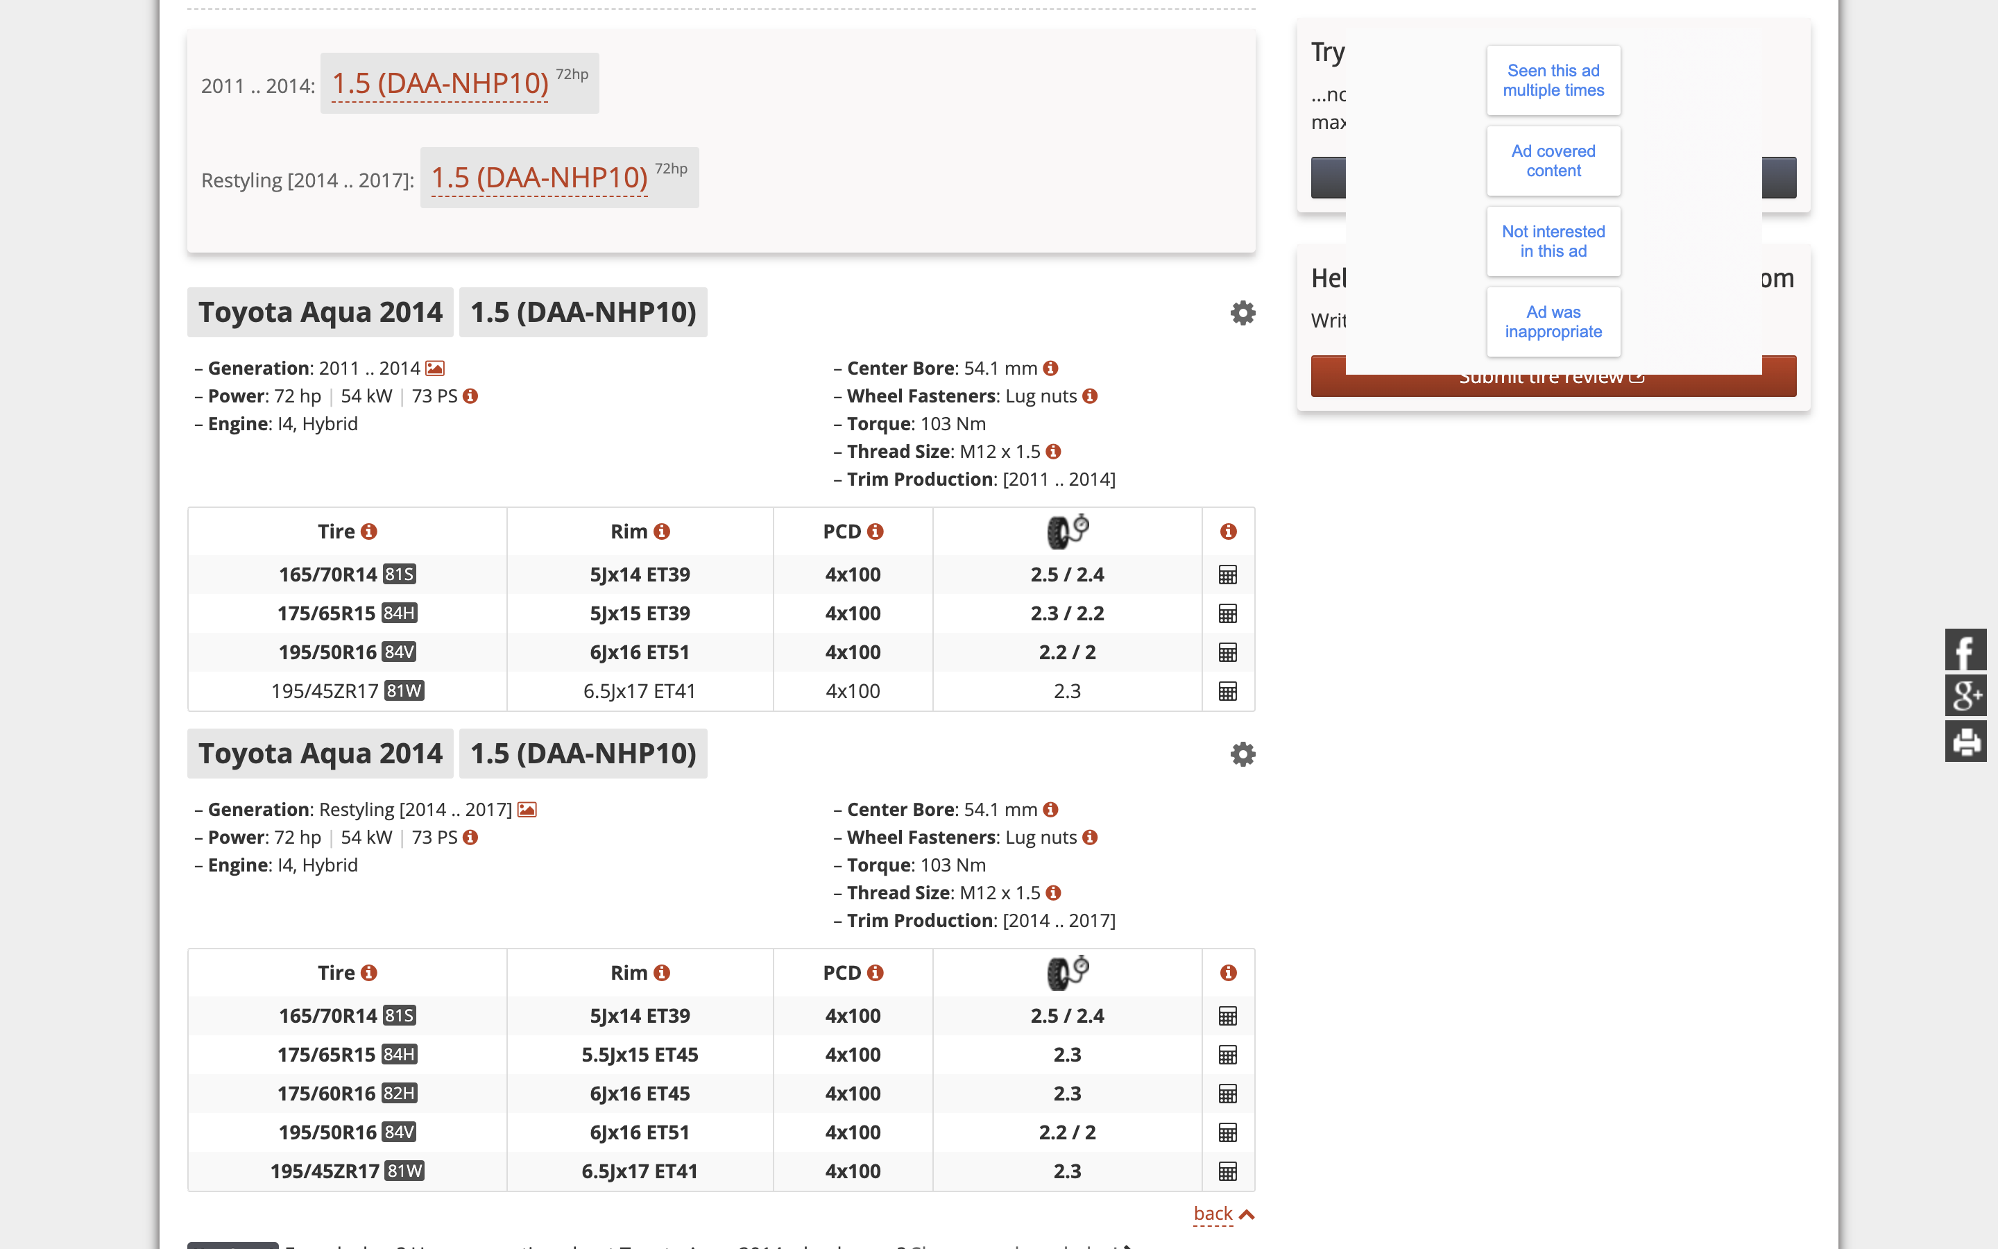Click 84V badge in first table
1998x1249 pixels.
pyautogui.click(x=400, y=652)
